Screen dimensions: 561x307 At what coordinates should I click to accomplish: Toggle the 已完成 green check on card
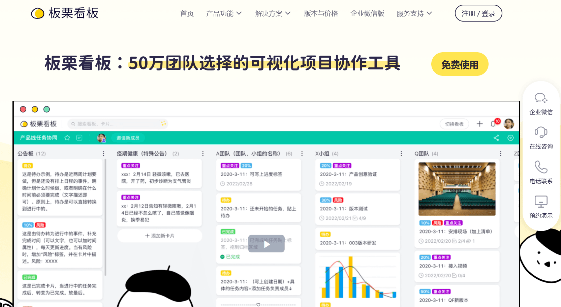pos(222,257)
